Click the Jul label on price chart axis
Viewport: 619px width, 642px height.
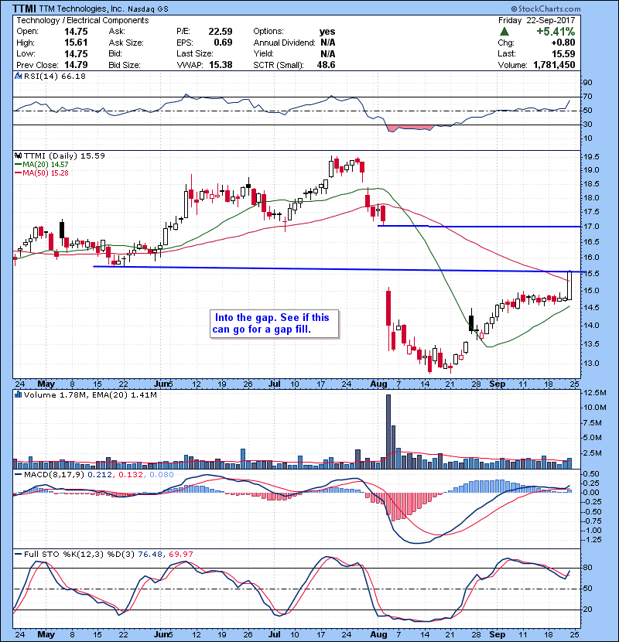pos(274,384)
